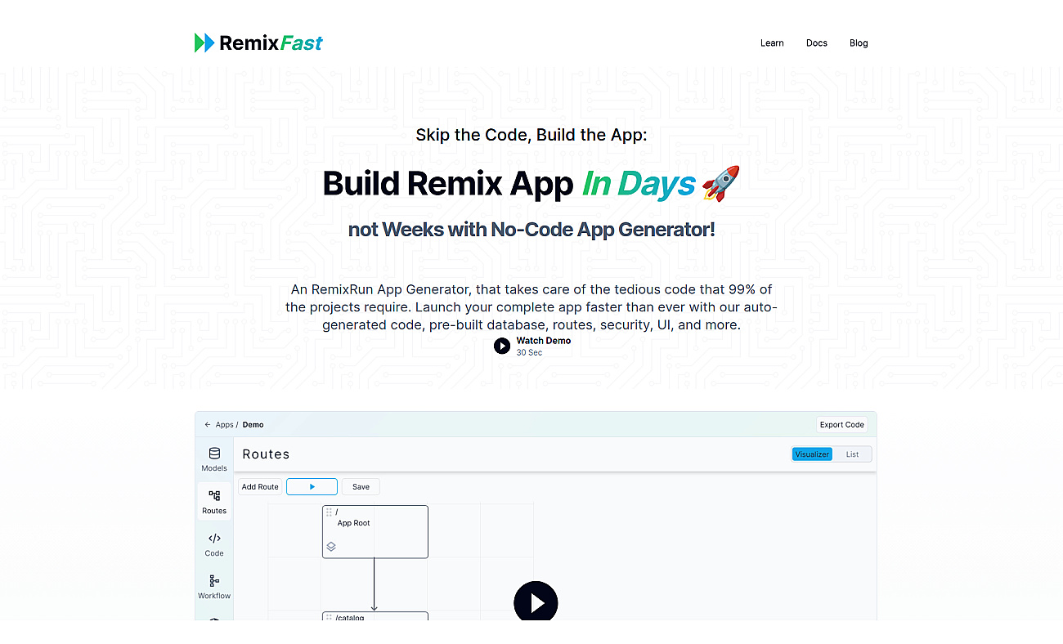Image resolution: width=1063 pixels, height=644 pixels.
Task: Switch to Visualizer view
Action: 812,454
